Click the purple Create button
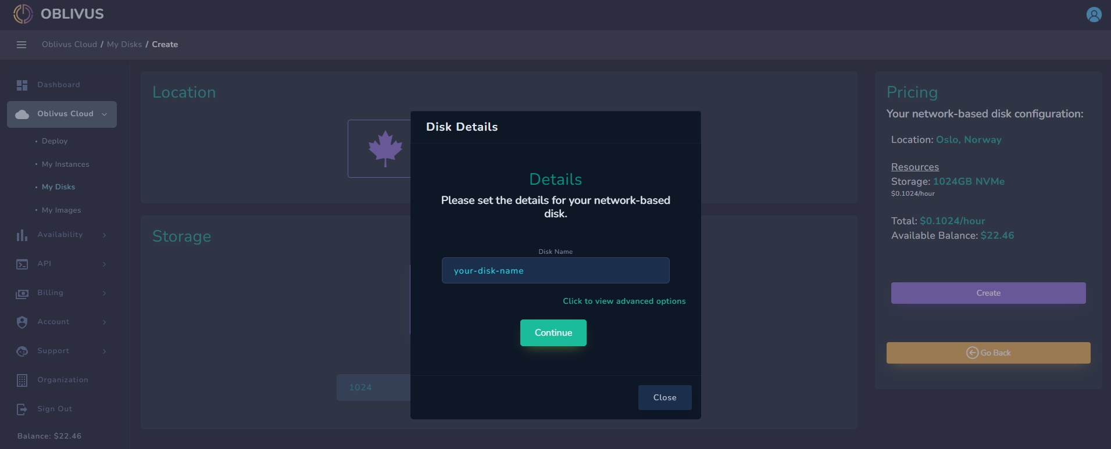This screenshot has height=449, width=1111. pyautogui.click(x=988, y=293)
